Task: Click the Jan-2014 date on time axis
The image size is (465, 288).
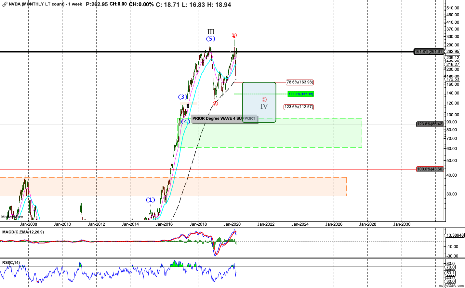Action: pyautogui.click(x=130, y=224)
